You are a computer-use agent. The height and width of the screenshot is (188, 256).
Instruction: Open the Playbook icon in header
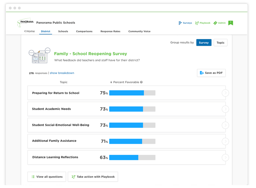tap(197, 23)
